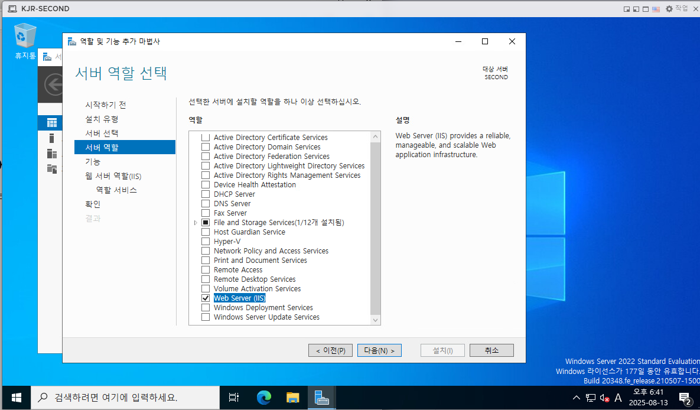Screen dimensions: 700x410
Task: Click first view-mode icon in VM toolbar
Action: pos(627,9)
